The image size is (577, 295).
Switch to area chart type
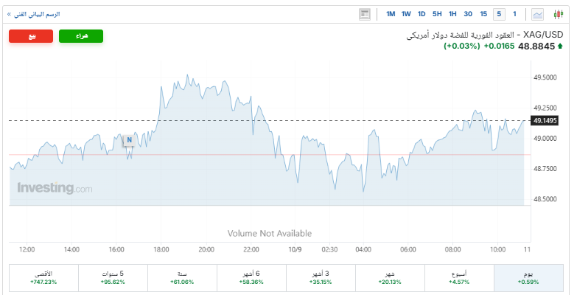[x=538, y=14]
